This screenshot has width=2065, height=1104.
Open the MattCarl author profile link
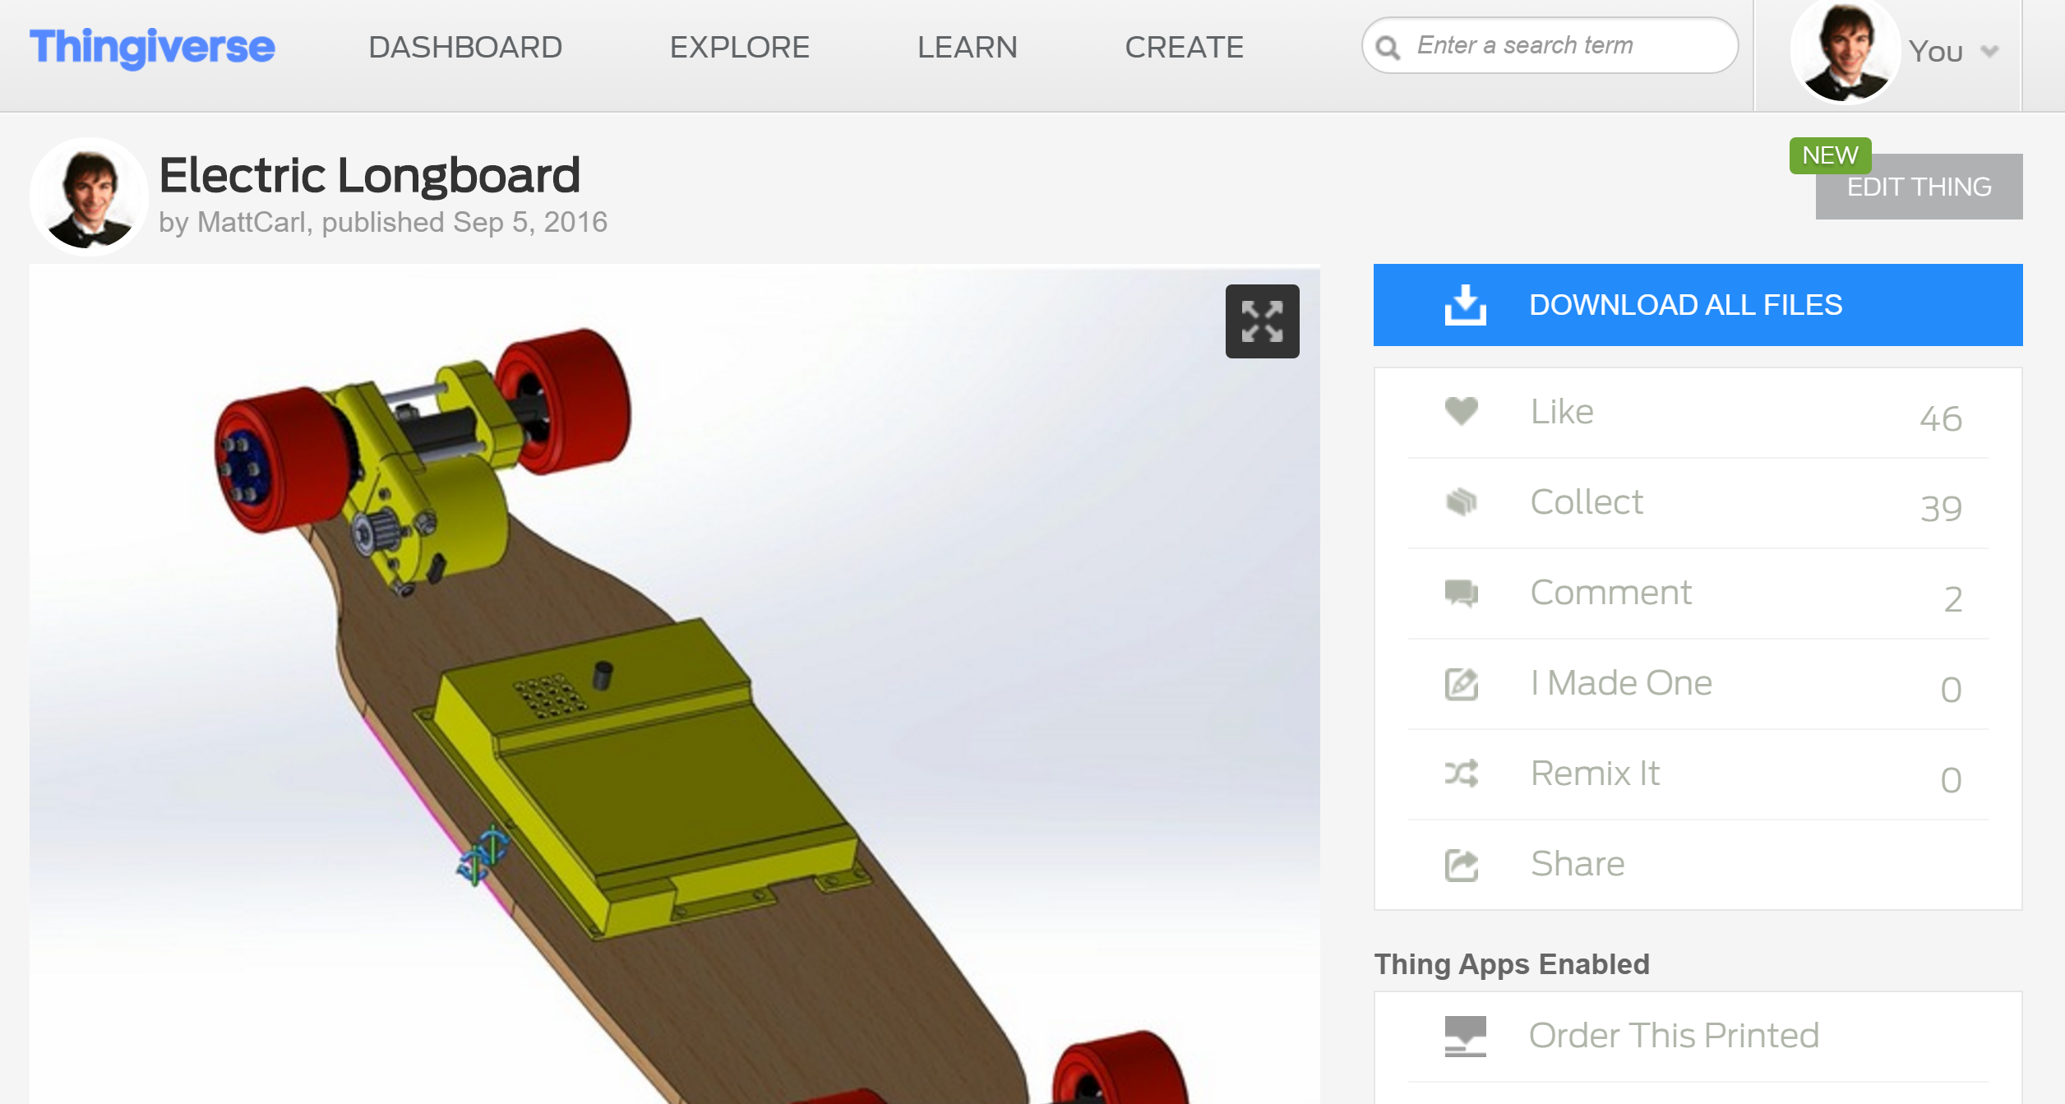[x=252, y=223]
